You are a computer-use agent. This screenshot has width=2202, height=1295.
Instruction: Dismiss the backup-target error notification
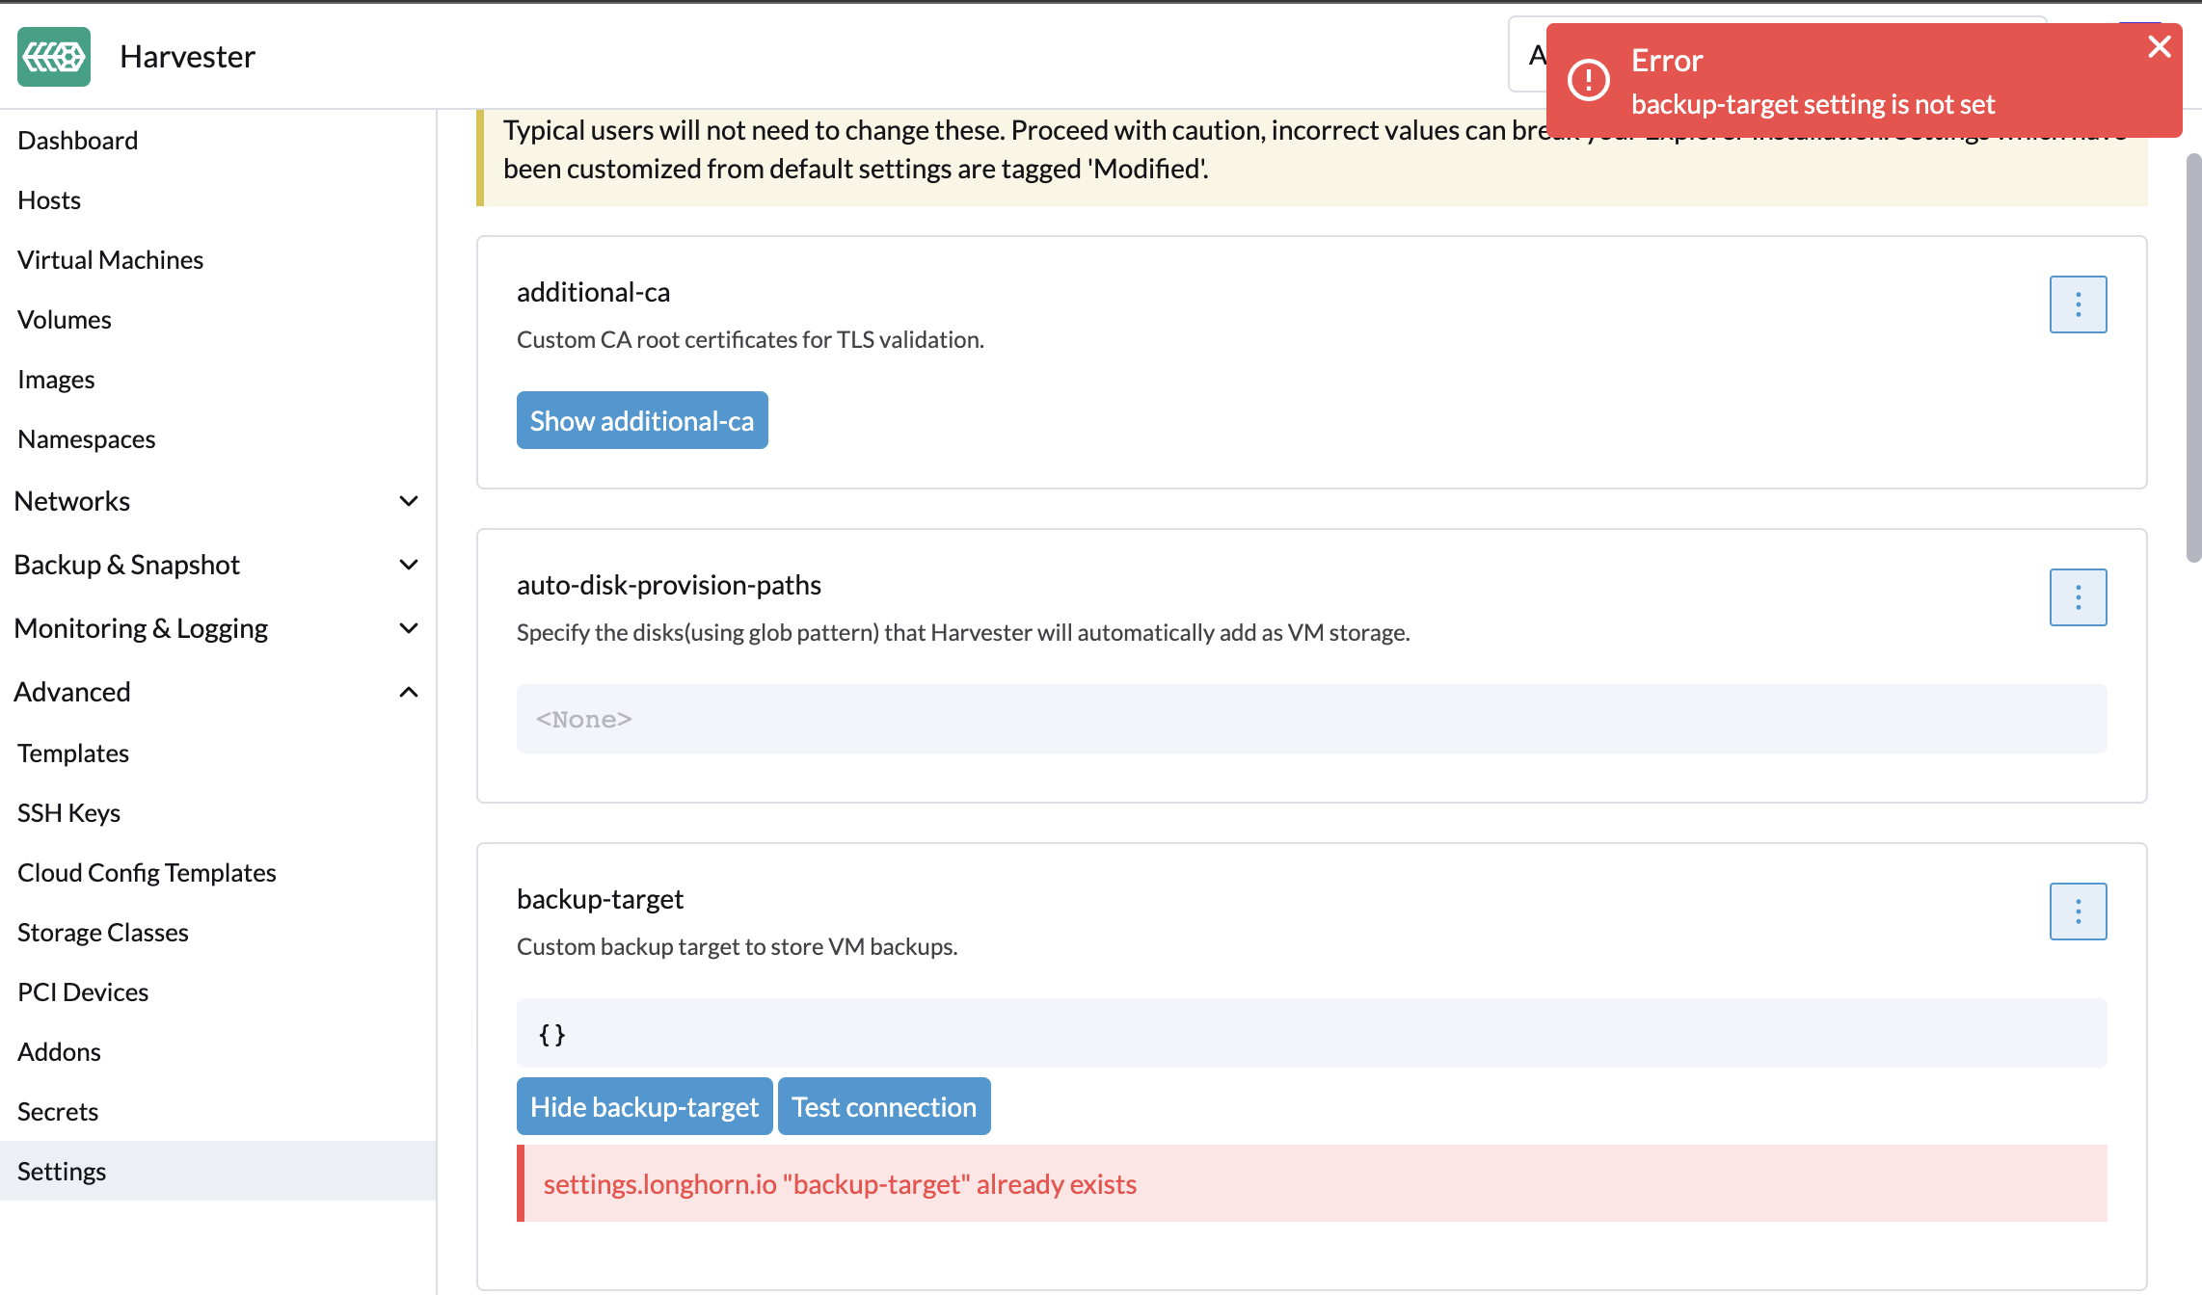2159,46
